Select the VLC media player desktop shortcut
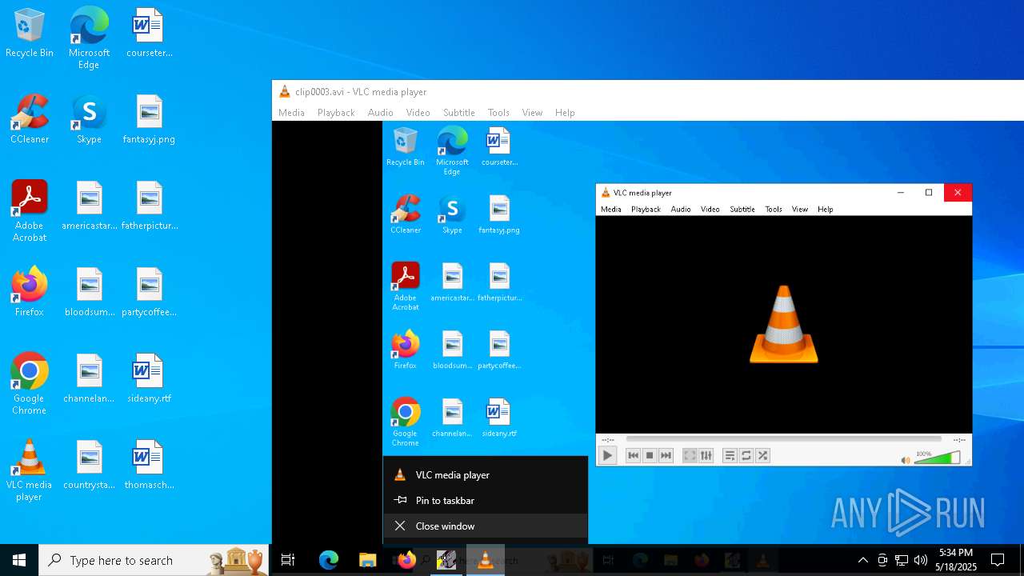Viewport: 1024px width, 576px height. pos(30,470)
